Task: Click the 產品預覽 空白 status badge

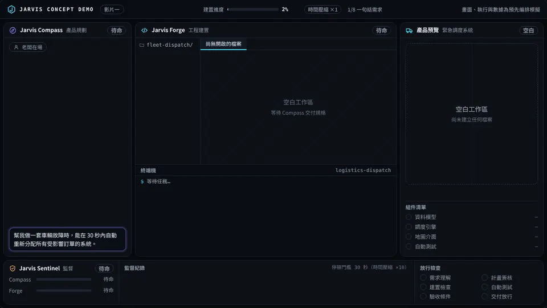Action: coord(529,30)
